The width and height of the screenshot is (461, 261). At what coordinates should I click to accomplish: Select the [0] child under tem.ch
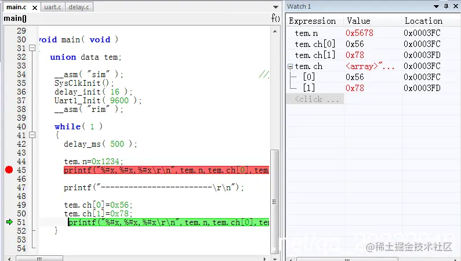(x=309, y=77)
